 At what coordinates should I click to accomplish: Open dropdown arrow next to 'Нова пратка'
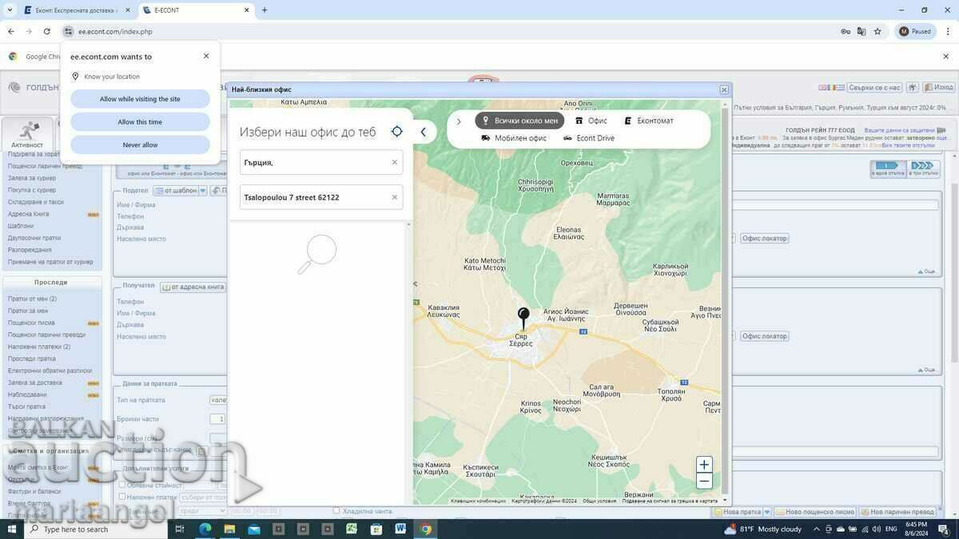[x=767, y=512]
